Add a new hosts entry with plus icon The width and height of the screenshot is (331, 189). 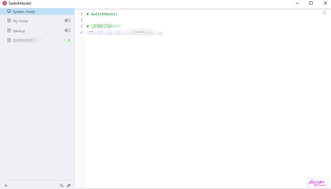(6, 186)
